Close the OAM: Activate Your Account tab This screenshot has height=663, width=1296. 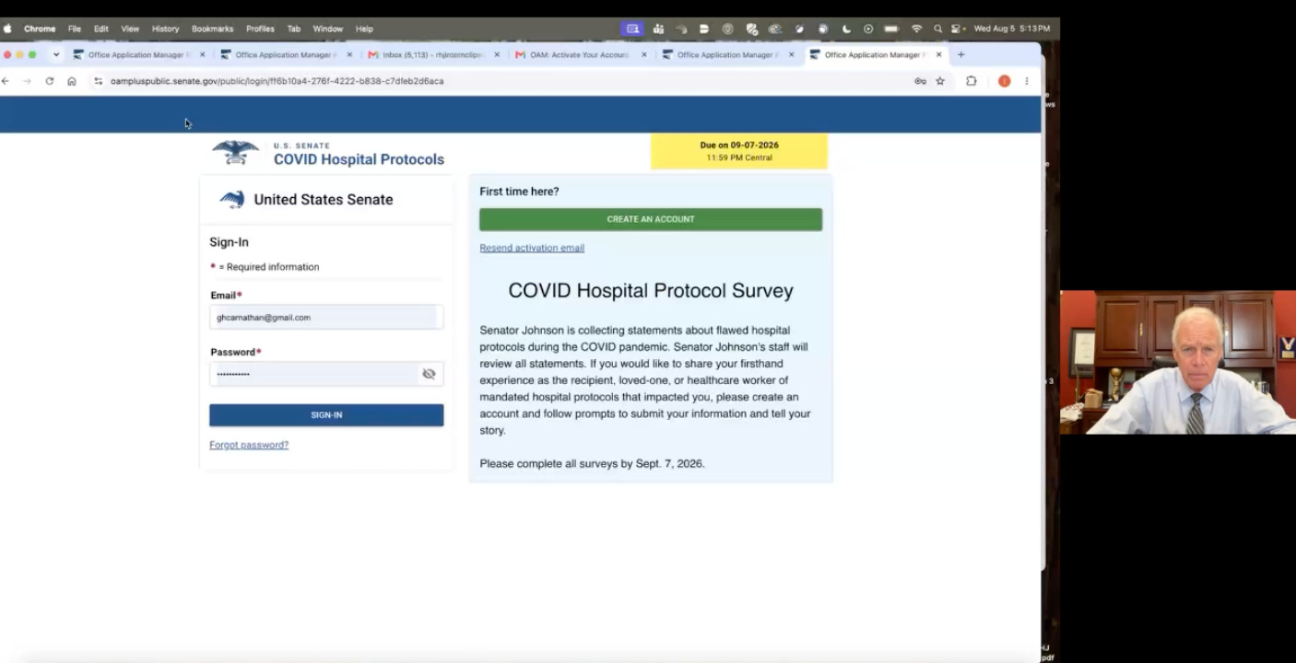(x=644, y=54)
